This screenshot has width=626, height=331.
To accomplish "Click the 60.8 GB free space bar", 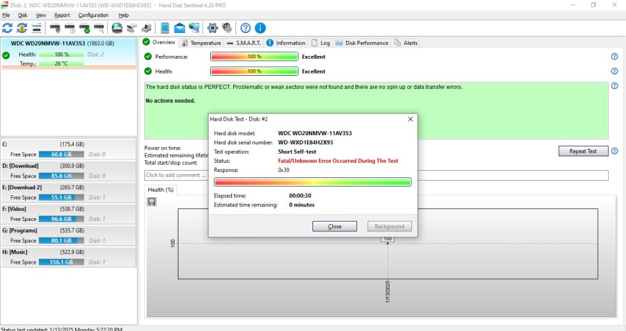I will [x=61, y=154].
